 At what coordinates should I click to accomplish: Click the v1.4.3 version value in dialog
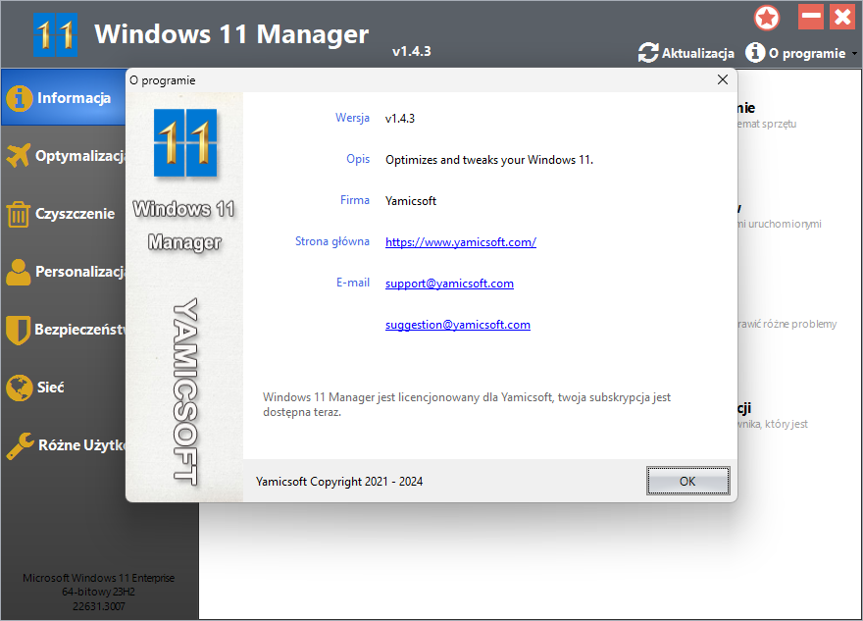400,119
